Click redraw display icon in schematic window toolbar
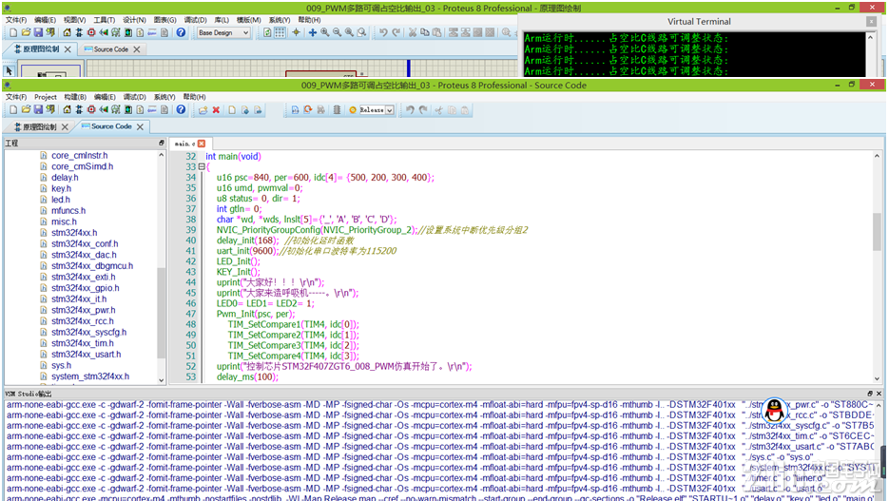The height and width of the screenshot is (501, 889). tap(267, 33)
